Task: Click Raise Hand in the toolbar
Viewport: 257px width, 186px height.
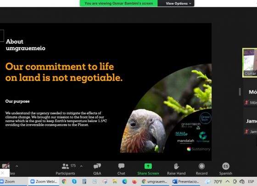Action: click(176, 169)
